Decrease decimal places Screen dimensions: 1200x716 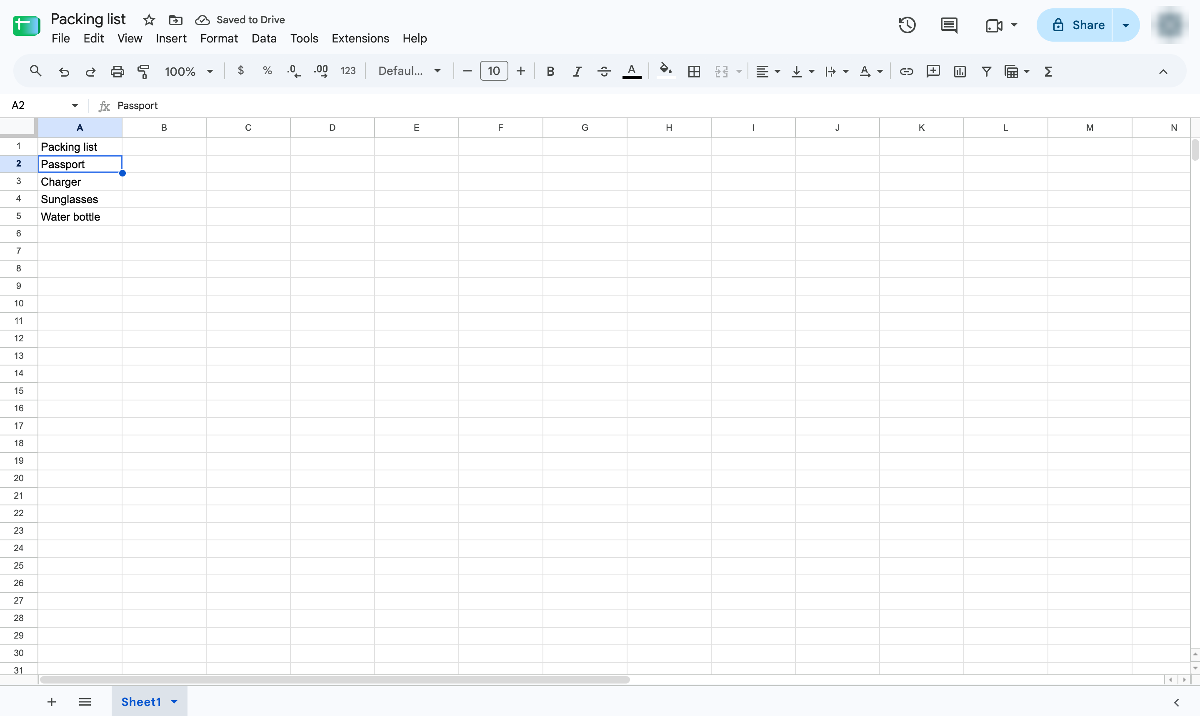click(x=294, y=72)
